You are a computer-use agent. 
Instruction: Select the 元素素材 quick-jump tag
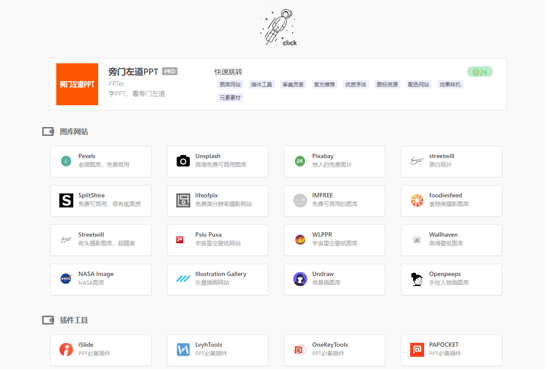[230, 97]
